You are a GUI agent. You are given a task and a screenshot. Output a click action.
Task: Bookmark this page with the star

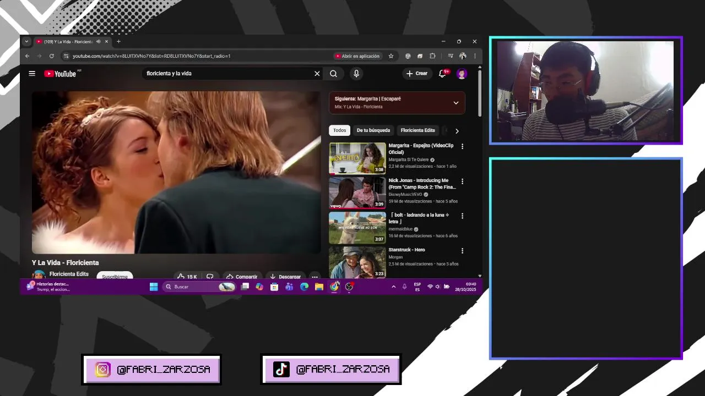click(391, 56)
